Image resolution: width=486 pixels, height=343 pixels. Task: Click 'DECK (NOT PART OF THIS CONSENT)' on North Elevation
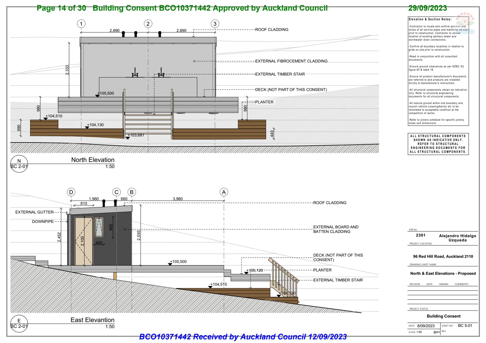291,89
